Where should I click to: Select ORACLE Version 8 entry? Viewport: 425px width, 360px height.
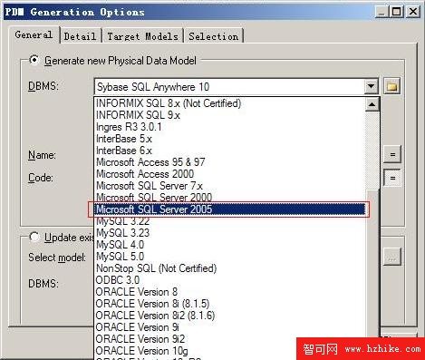point(229,292)
